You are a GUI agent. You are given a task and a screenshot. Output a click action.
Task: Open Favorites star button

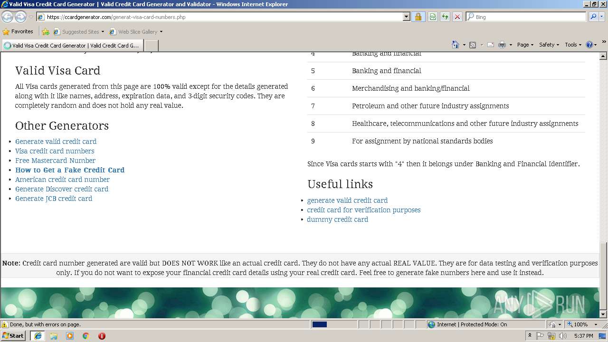[18, 31]
